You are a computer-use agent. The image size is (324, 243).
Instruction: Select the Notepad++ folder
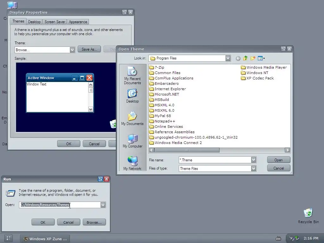pos(162,121)
